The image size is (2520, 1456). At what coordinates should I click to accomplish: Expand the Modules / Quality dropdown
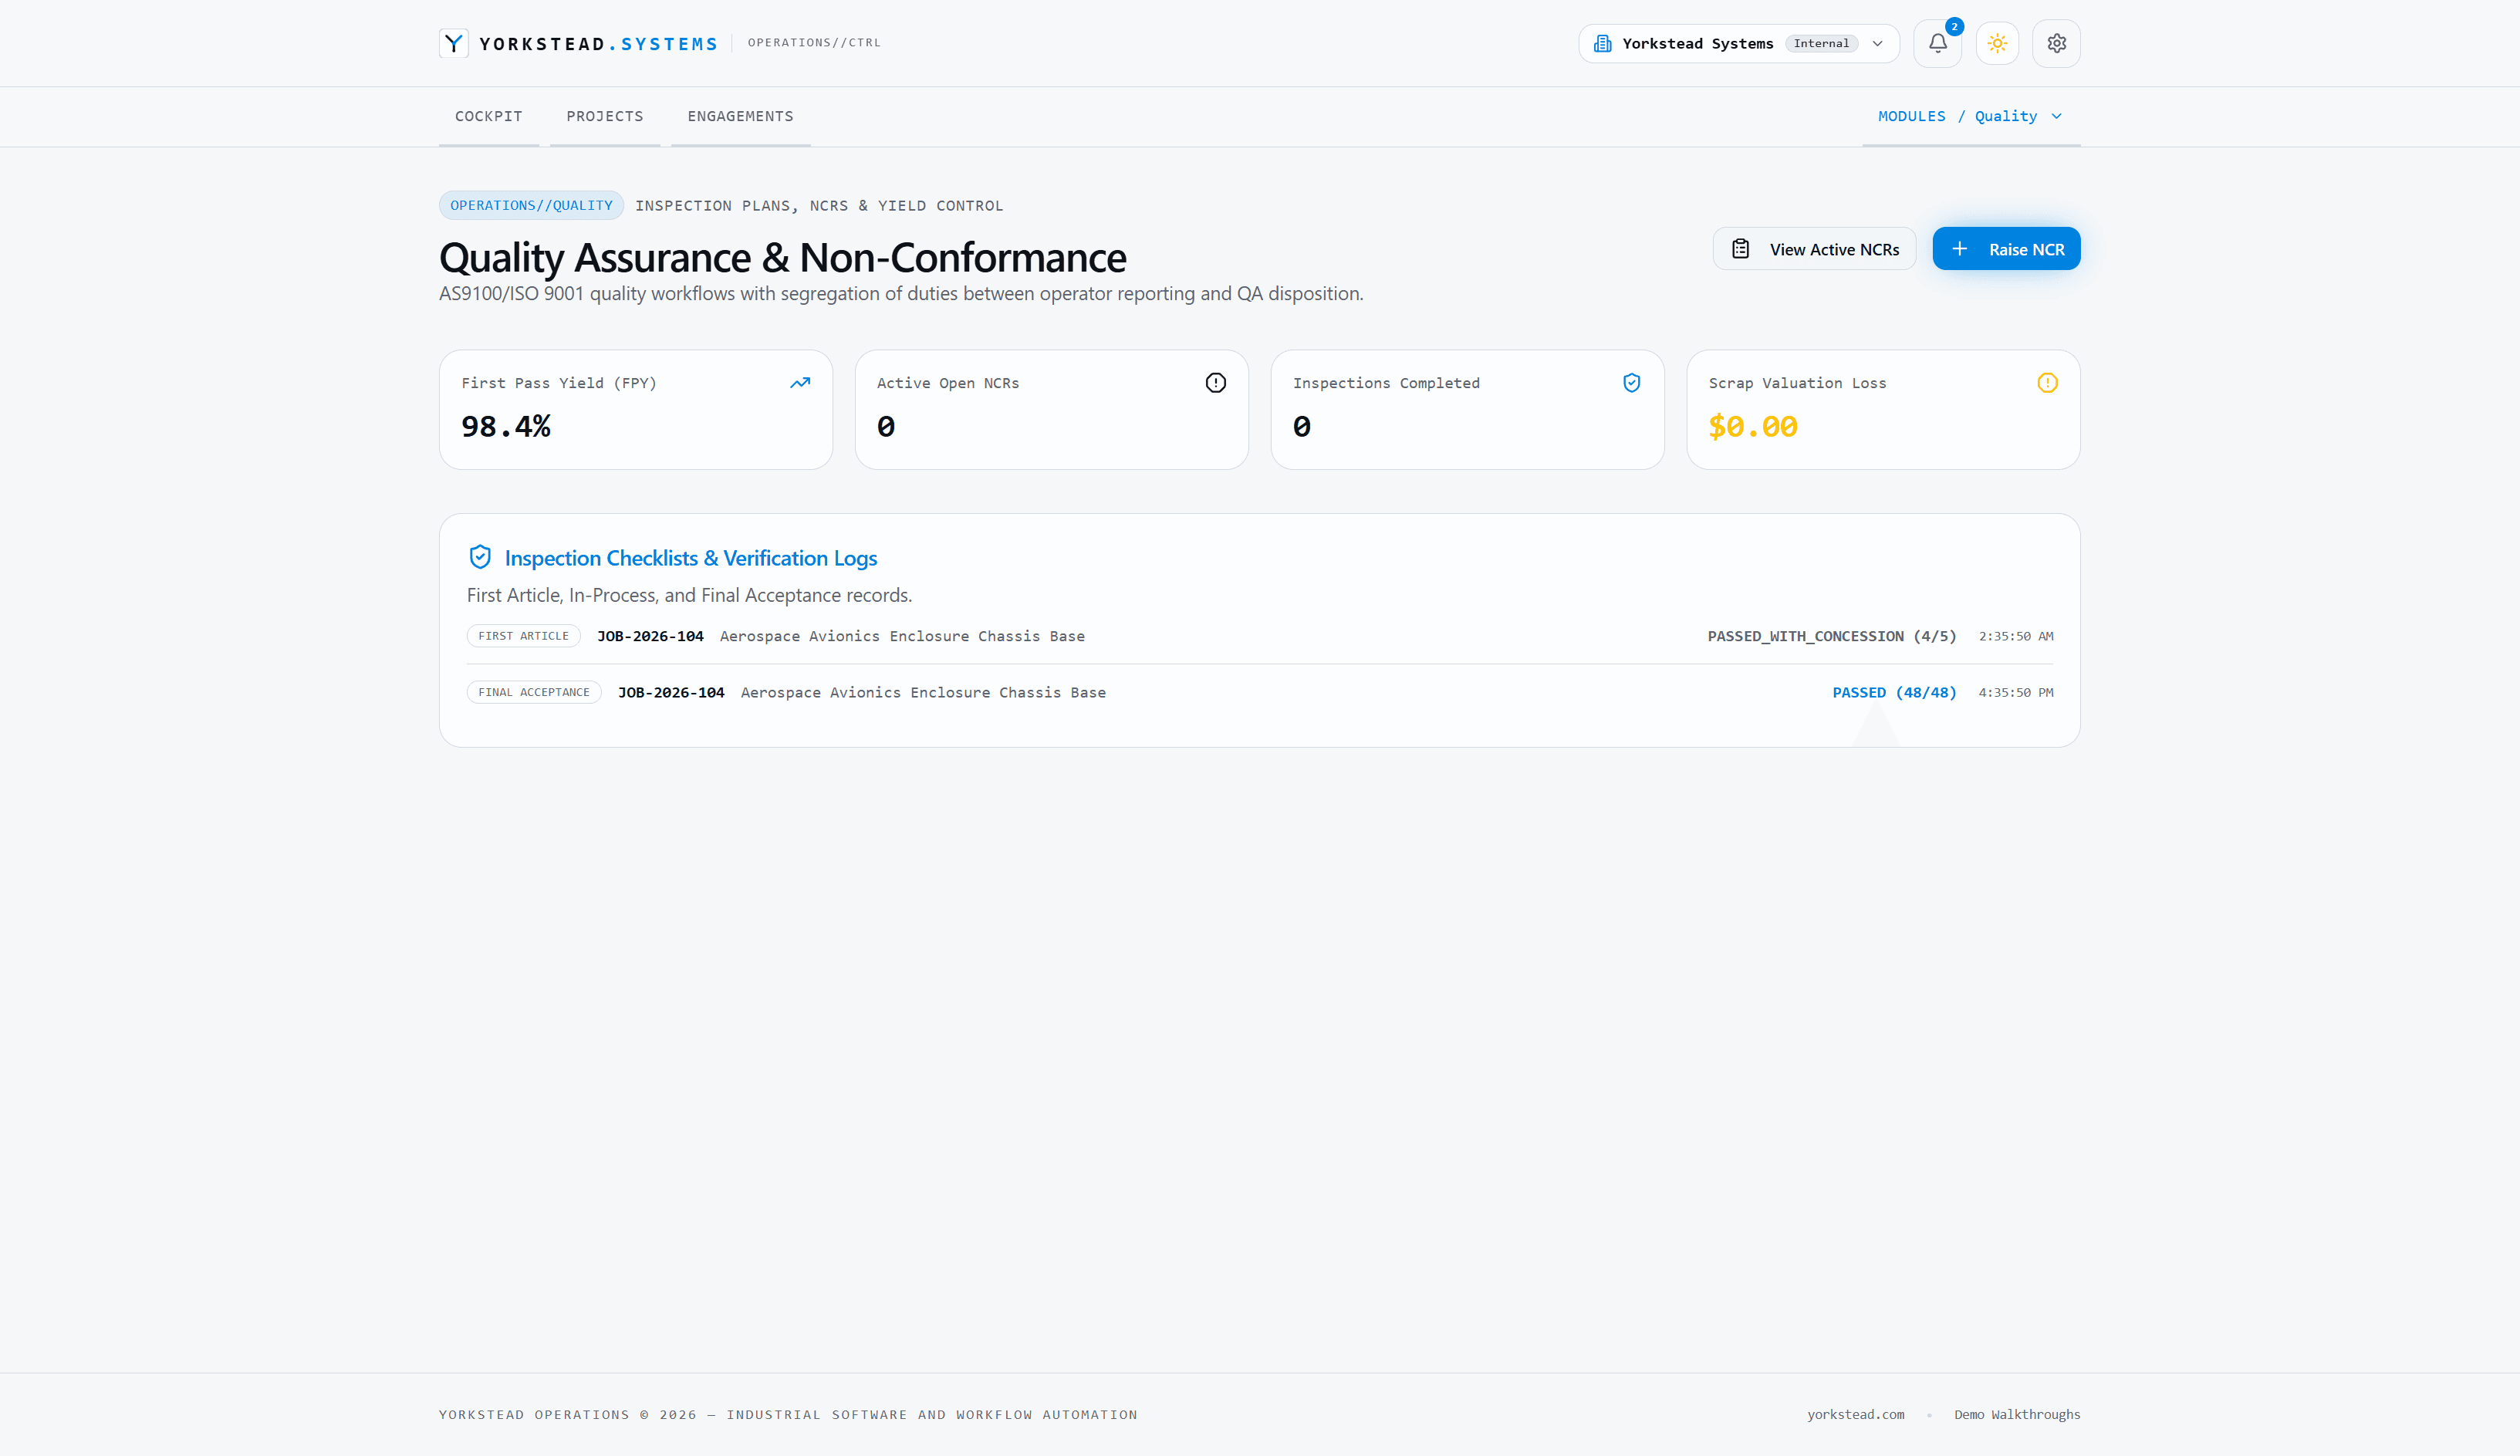coord(1970,116)
